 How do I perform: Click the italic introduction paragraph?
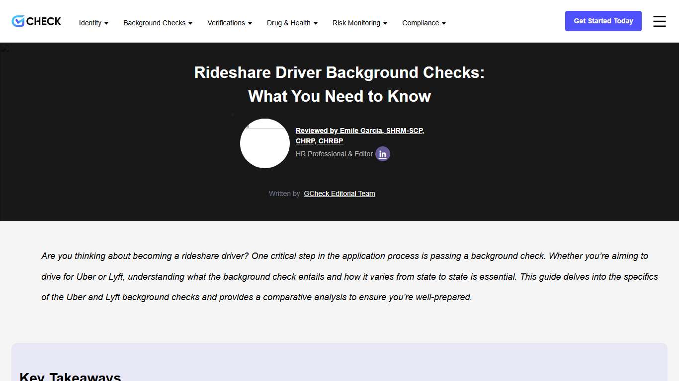pos(339,276)
